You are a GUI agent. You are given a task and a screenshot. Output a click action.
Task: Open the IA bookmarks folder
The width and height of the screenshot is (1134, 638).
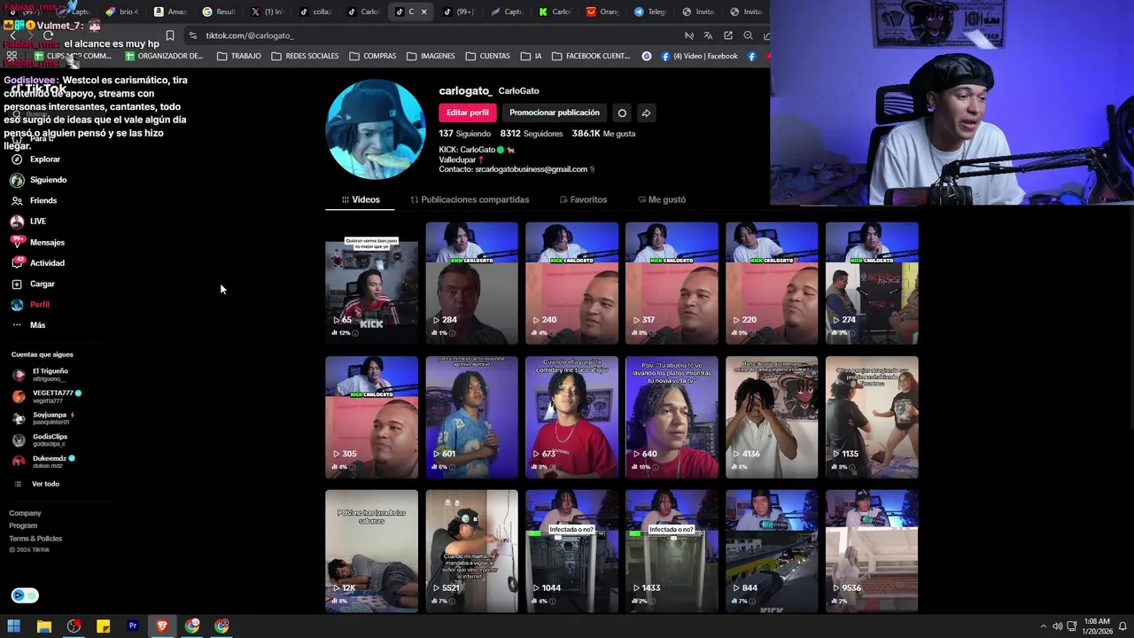pyautogui.click(x=531, y=56)
